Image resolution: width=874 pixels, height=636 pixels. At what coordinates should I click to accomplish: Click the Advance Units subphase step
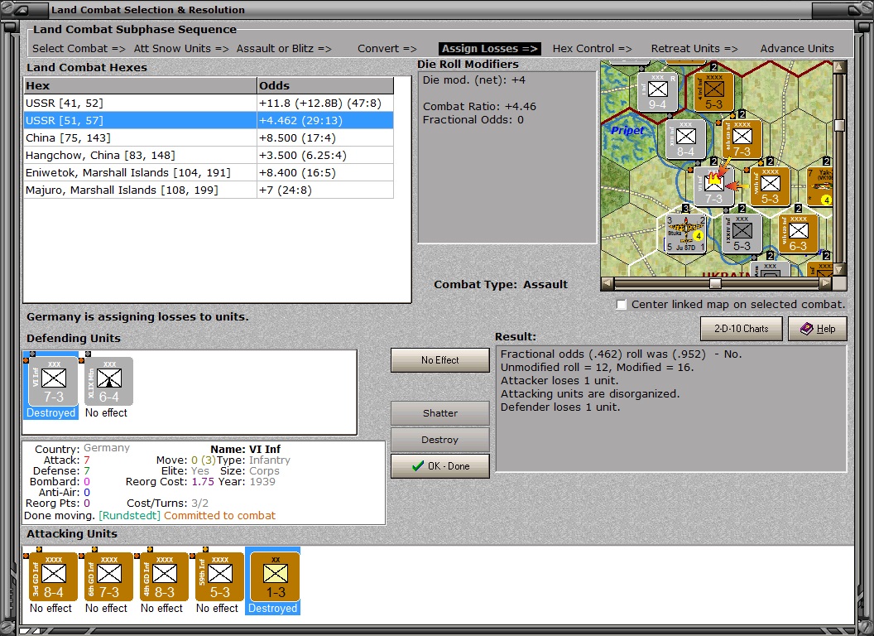tap(797, 49)
